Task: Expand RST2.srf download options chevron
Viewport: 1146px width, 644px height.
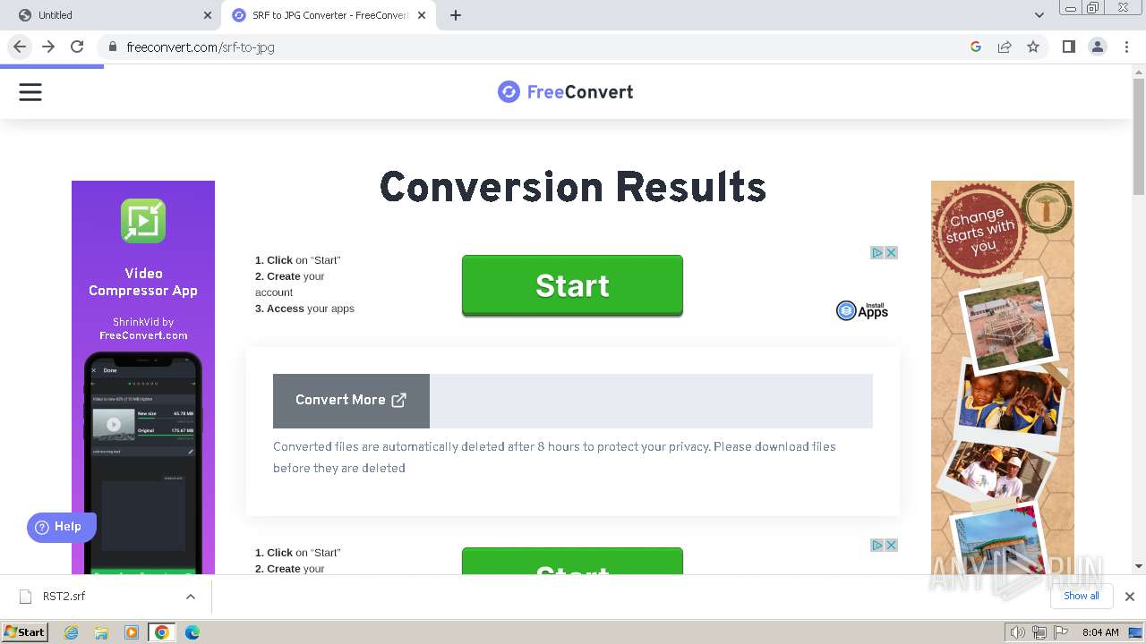Action: coord(190,597)
